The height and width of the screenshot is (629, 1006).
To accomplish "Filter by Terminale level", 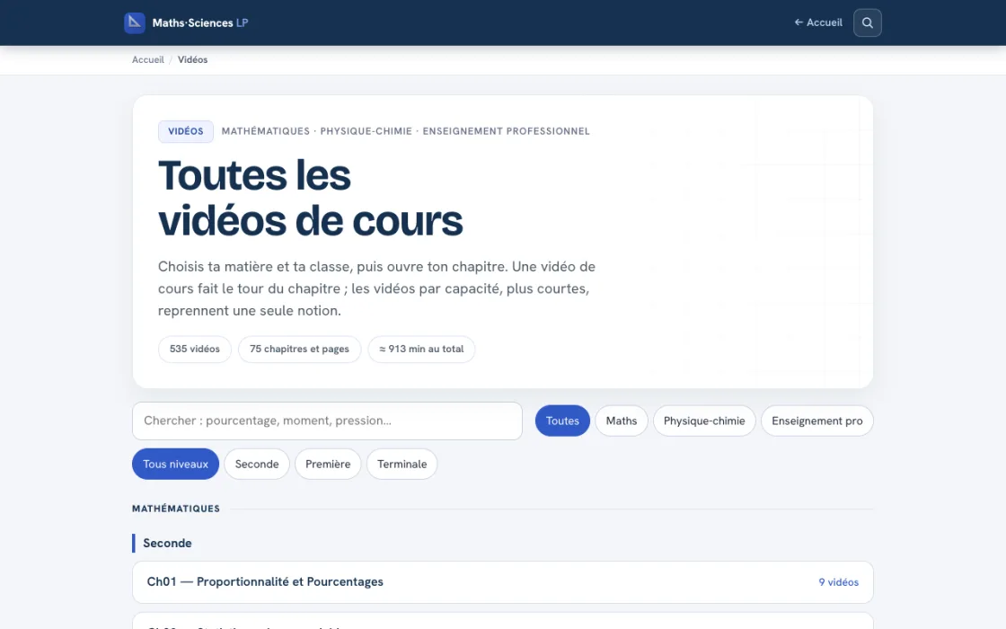I will 402,464.
